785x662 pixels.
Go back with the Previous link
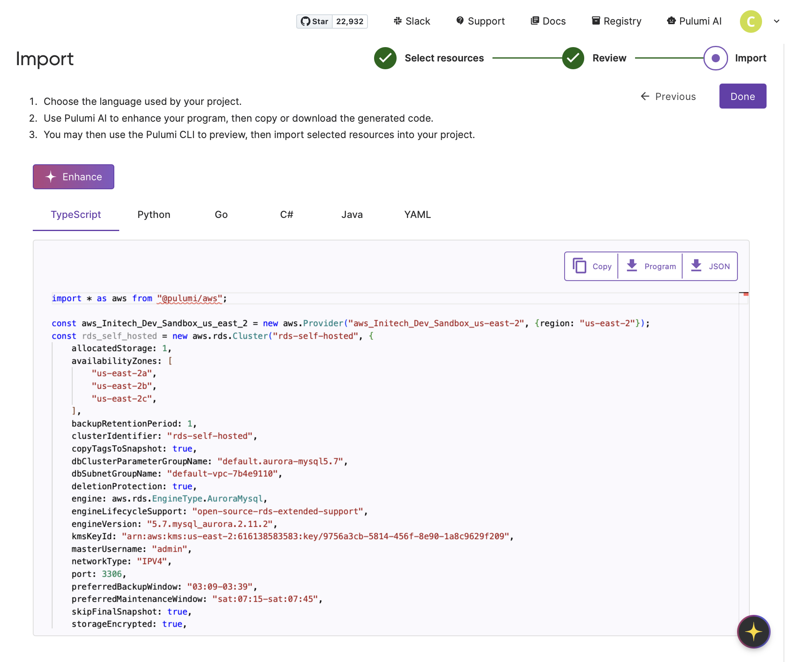[668, 96]
